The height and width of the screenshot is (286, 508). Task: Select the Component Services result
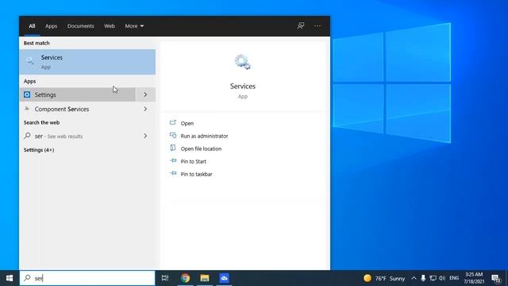click(x=78, y=109)
